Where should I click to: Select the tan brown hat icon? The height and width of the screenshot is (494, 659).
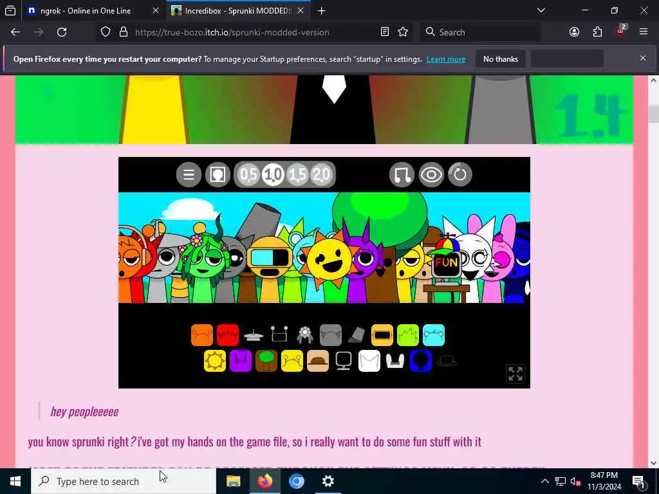click(x=318, y=361)
